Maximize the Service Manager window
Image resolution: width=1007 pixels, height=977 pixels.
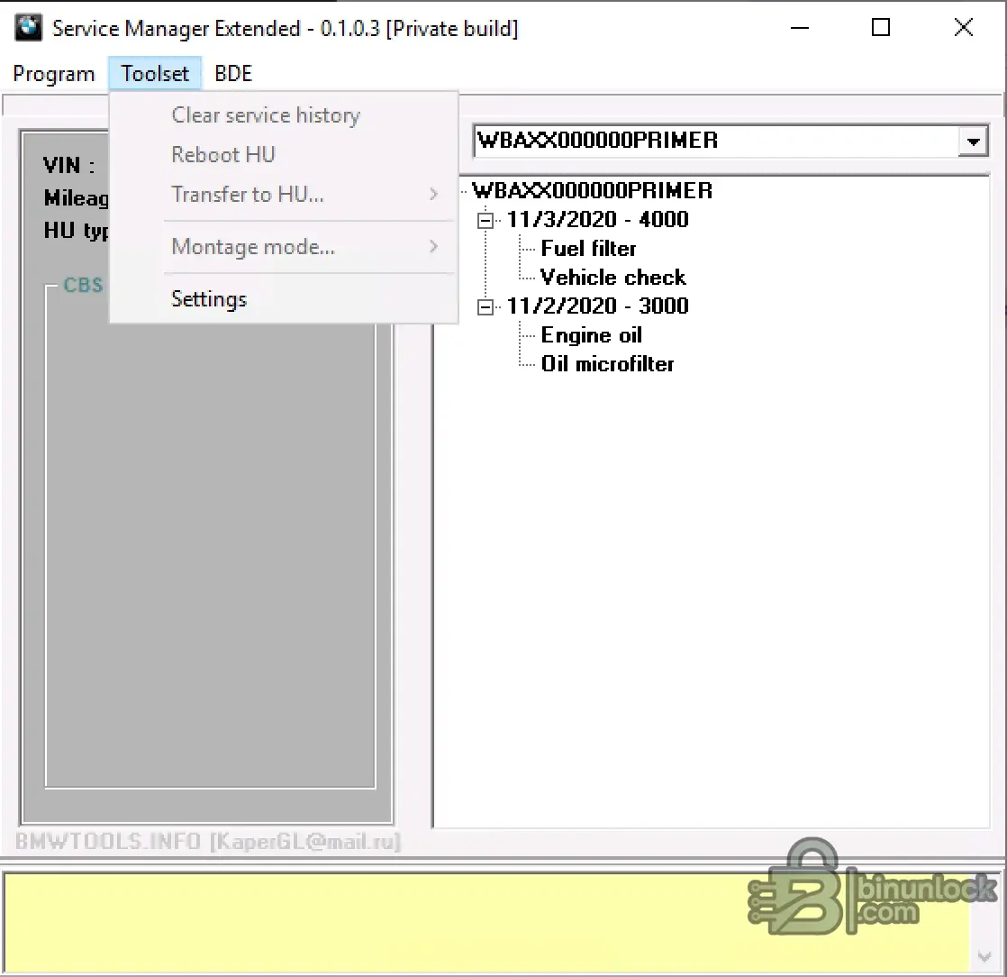pyautogui.click(x=881, y=28)
